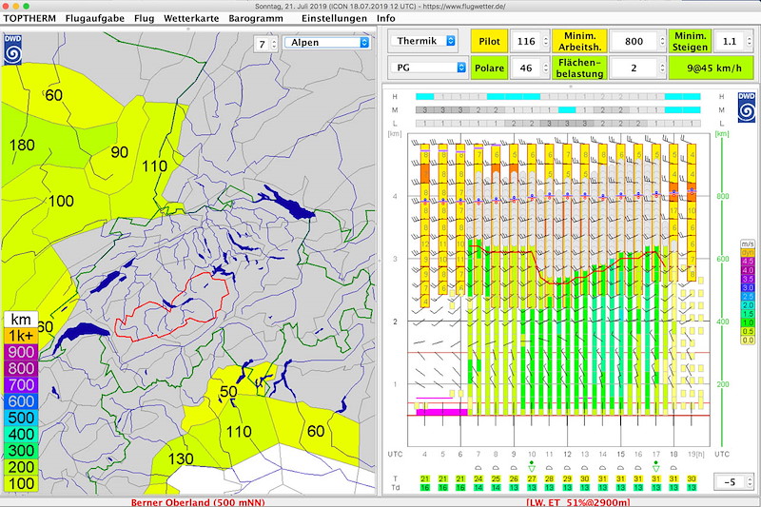
Task: Select the 1k+ orange distance swatch
Action: (21, 336)
